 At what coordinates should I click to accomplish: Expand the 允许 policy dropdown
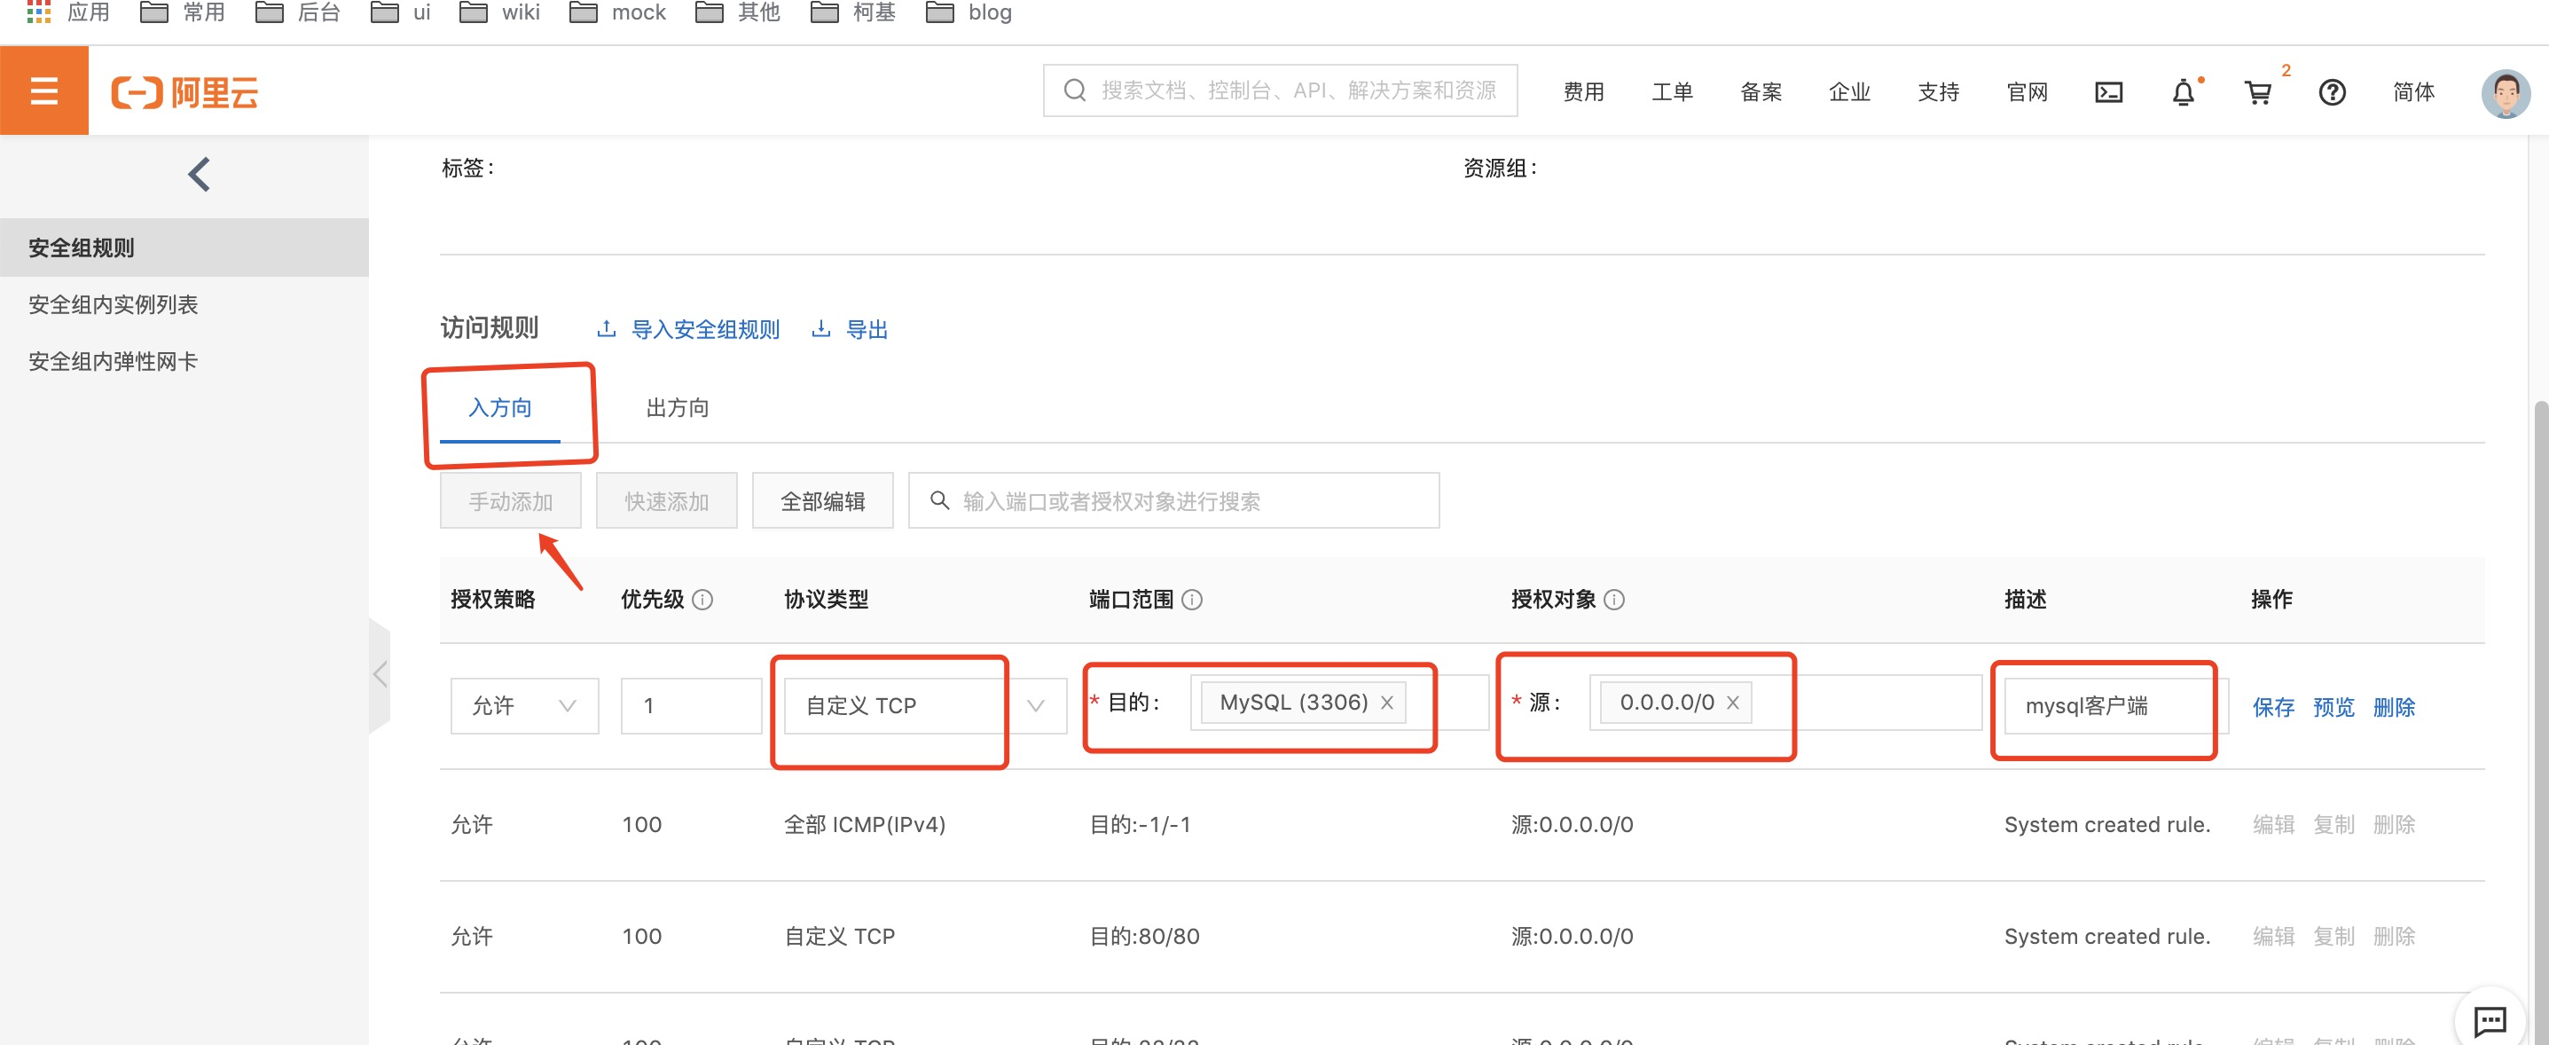[523, 705]
